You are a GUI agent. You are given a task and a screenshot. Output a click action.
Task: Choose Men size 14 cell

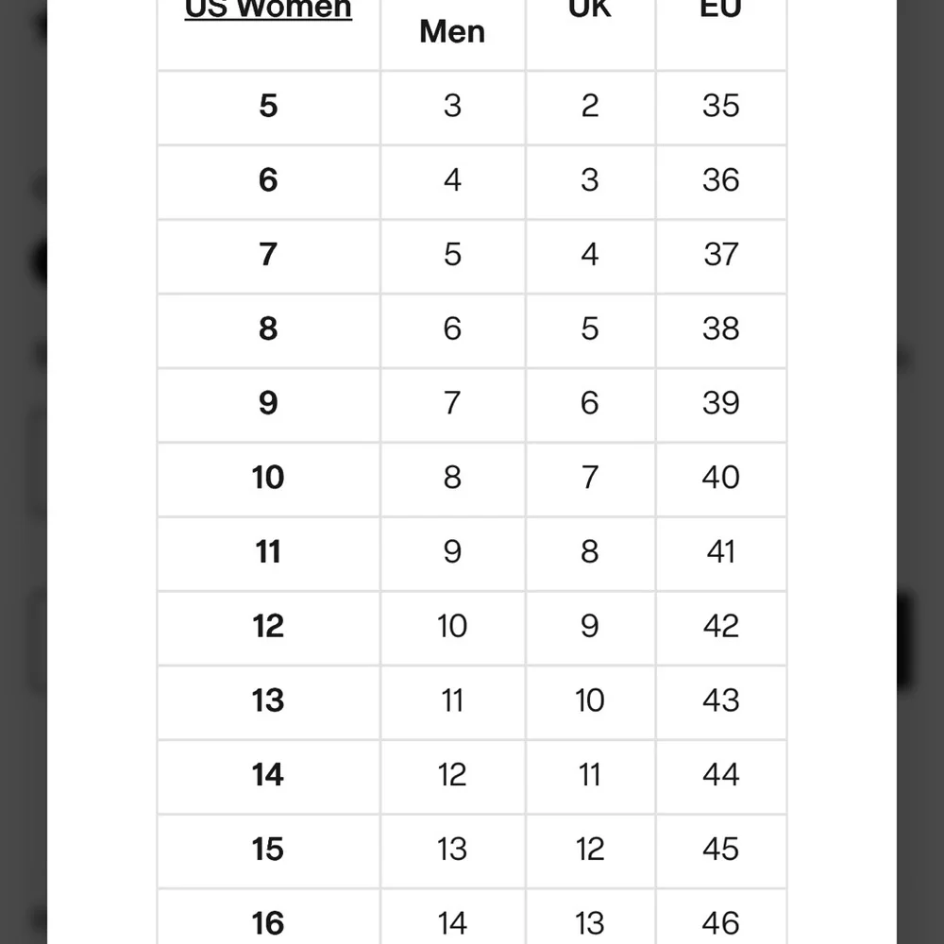[452, 922]
